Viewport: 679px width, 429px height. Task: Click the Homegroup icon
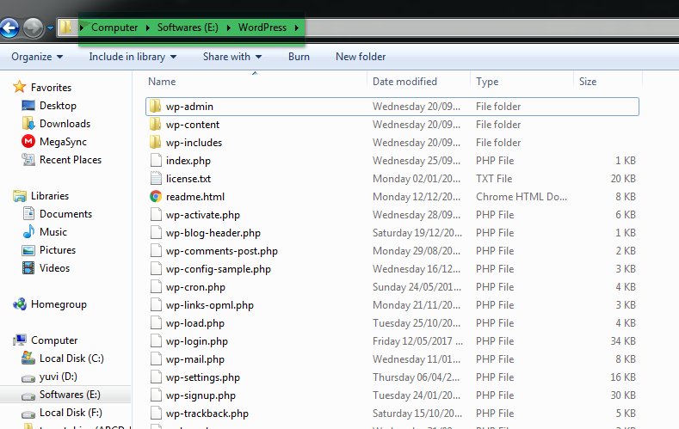click(x=20, y=304)
